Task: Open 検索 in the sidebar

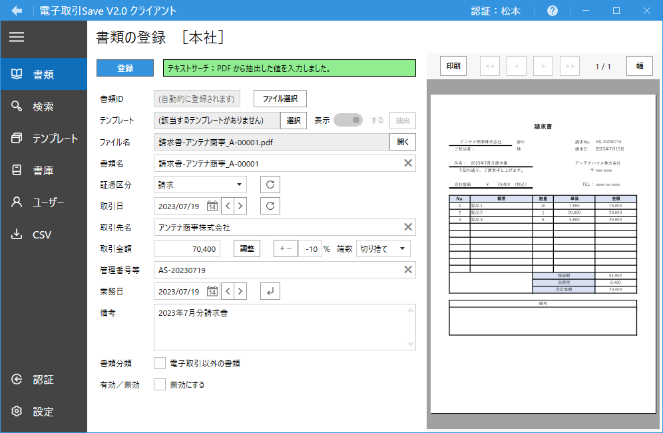Action: [x=43, y=107]
